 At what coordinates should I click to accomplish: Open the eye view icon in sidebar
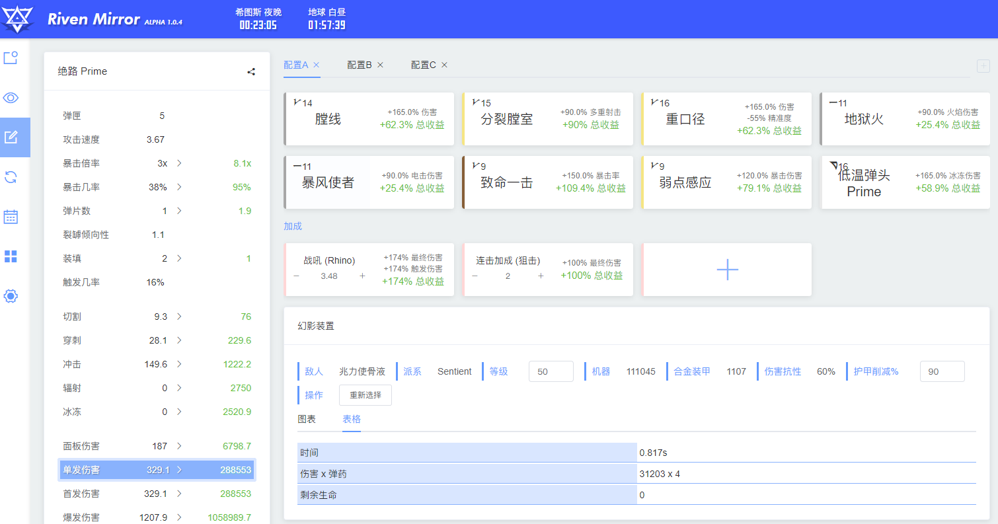pos(11,98)
